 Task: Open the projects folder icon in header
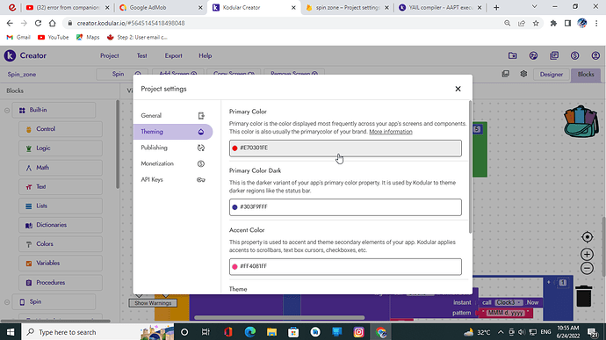pyautogui.click(x=513, y=55)
